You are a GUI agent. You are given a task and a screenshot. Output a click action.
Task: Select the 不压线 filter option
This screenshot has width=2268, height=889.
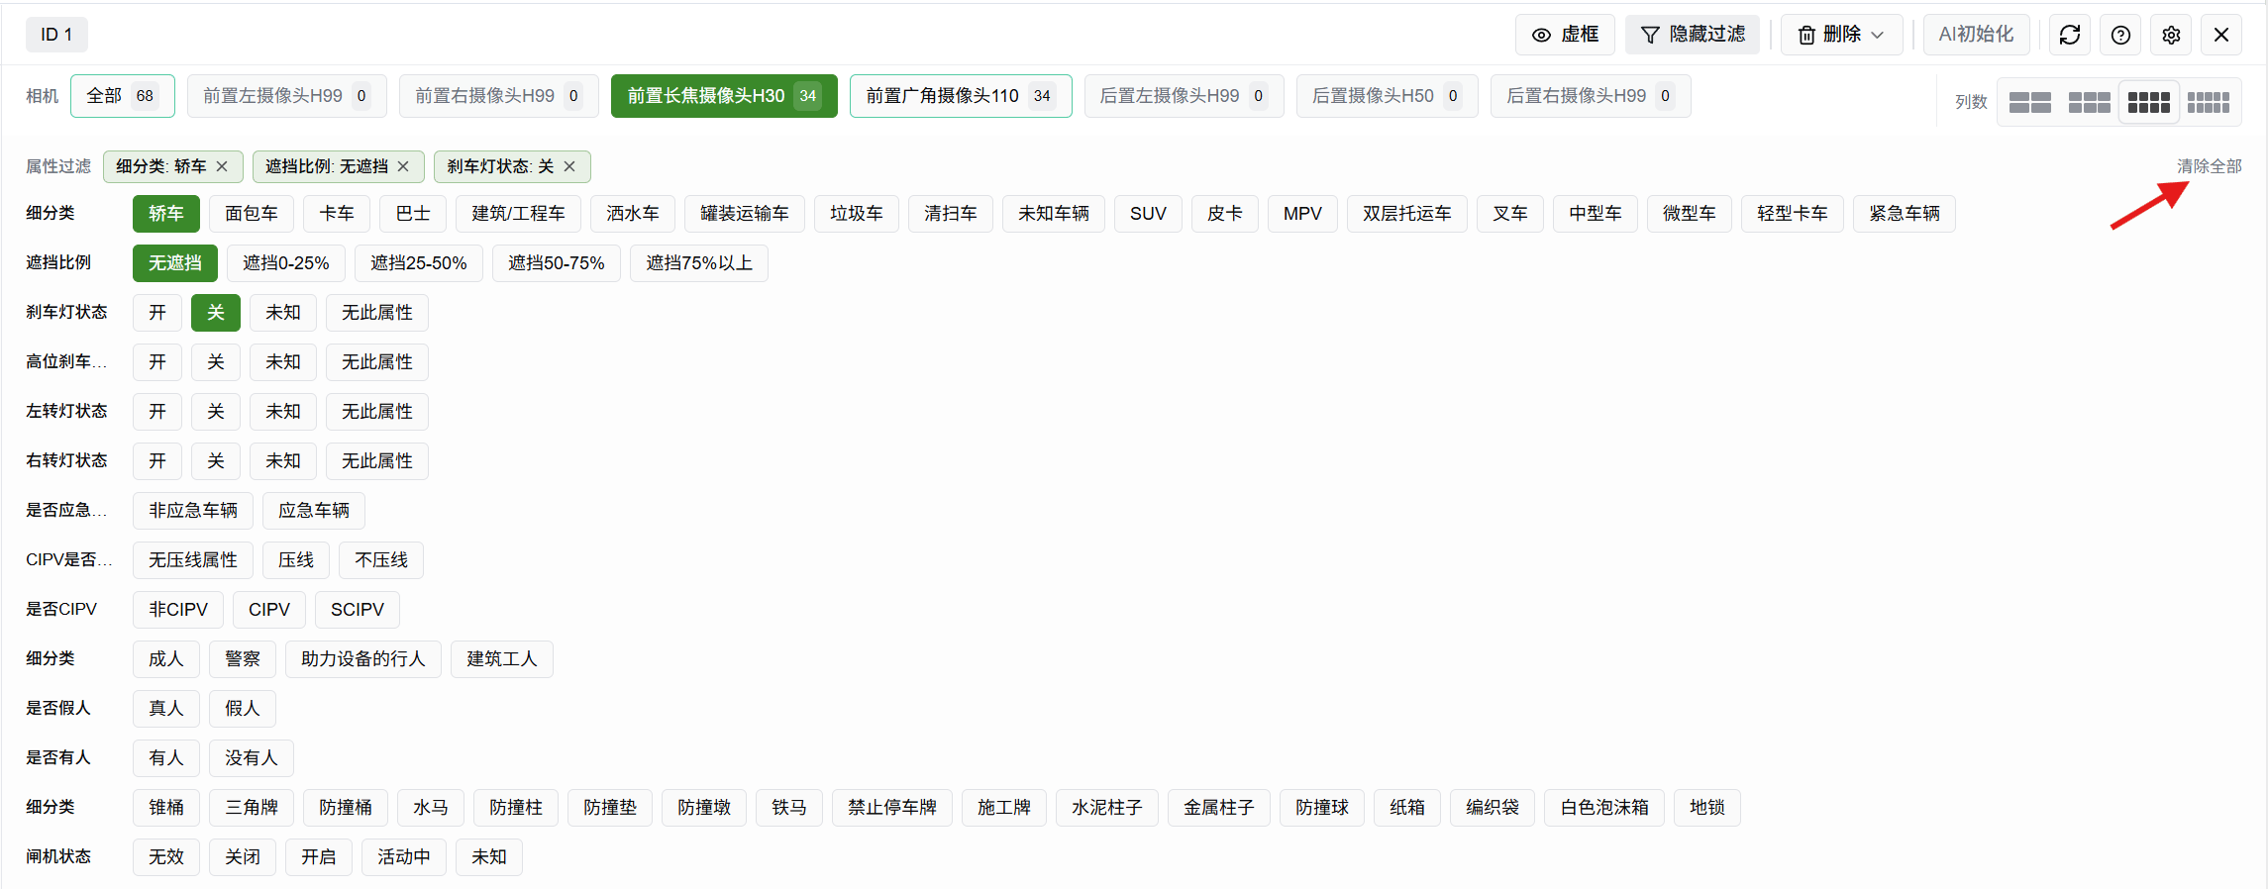click(x=381, y=560)
